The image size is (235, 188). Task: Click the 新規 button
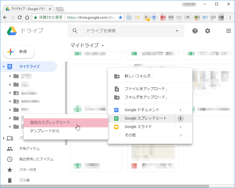coord(19,52)
